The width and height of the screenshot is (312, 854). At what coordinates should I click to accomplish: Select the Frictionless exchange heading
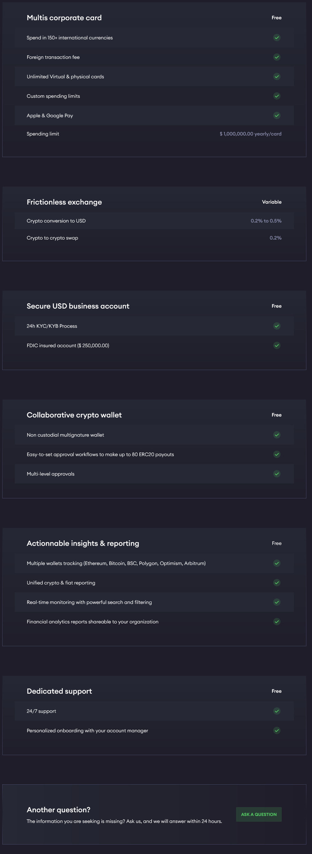pyautogui.click(x=64, y=202)
